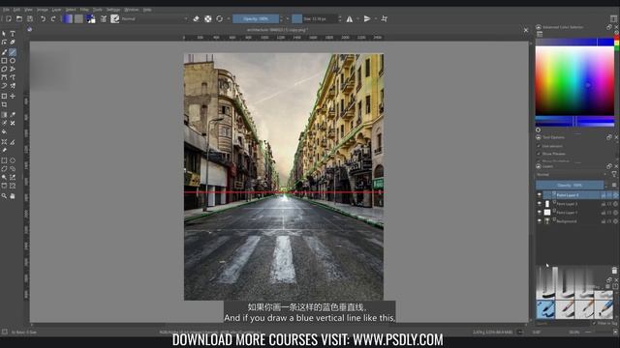Select the Shape Select tool

[4, 34]
